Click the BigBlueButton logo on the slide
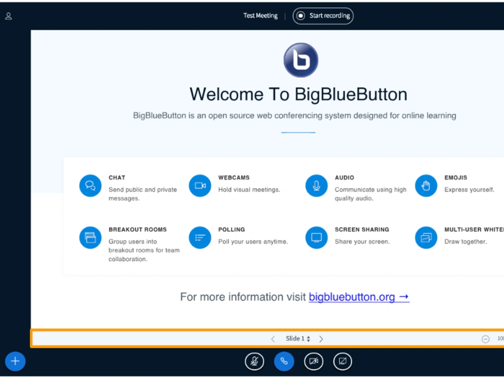Image resolution: width=504 pixels, height=378 pixels. [x=301, y=60]
